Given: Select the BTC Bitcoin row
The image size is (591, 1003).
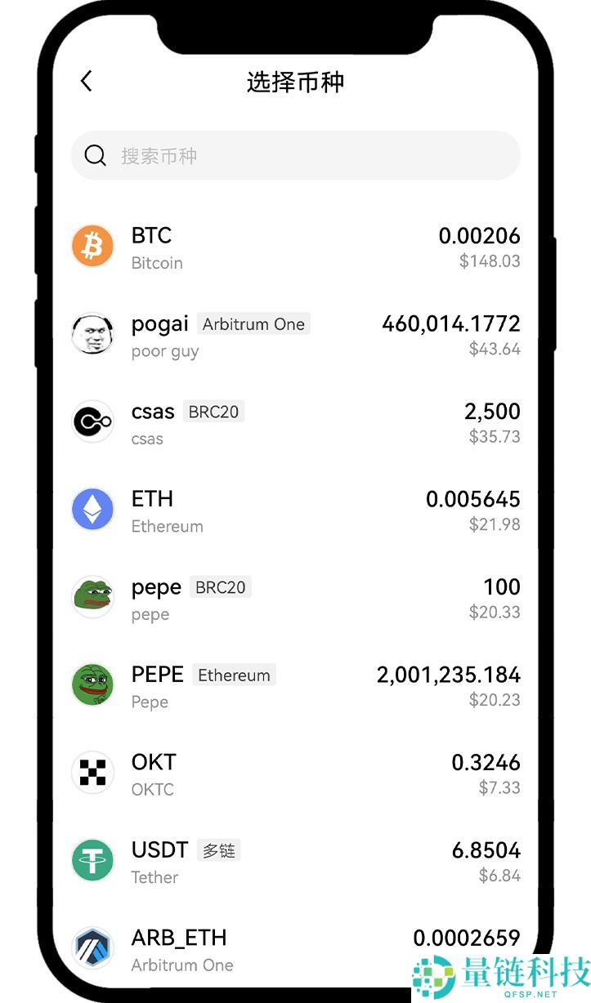Looking at the screenshot, I should (294, 247).
